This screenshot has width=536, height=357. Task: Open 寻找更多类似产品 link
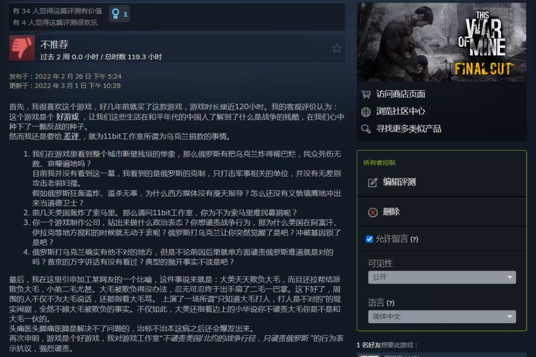[408, 128]
